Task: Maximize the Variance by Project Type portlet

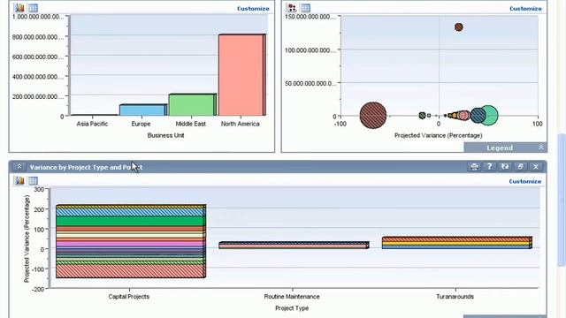Action: [520, 167]
